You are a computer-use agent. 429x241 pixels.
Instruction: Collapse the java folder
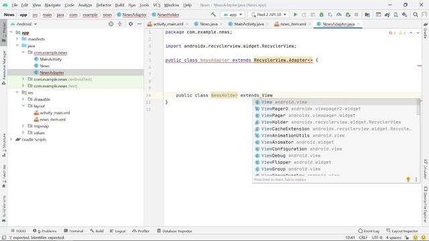pos(17,46)
